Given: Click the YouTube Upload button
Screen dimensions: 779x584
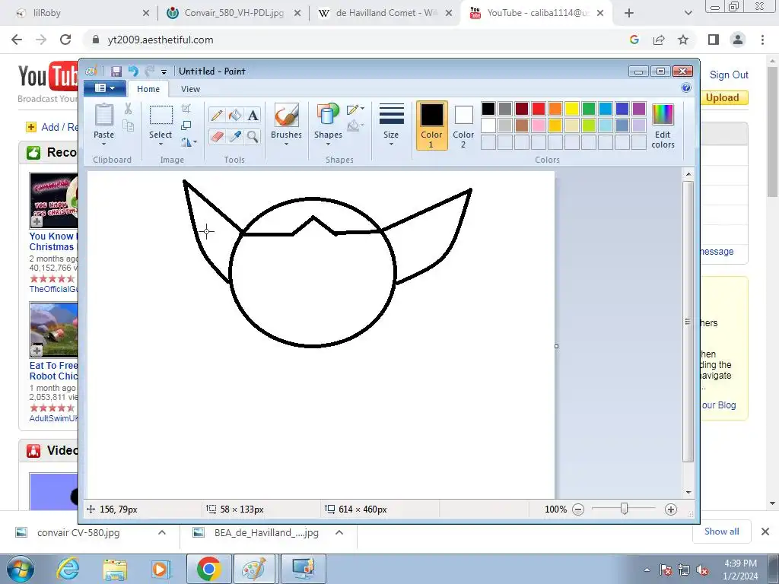Looking at the screenshot, I should pyautogui.click(x=723, y=98).
